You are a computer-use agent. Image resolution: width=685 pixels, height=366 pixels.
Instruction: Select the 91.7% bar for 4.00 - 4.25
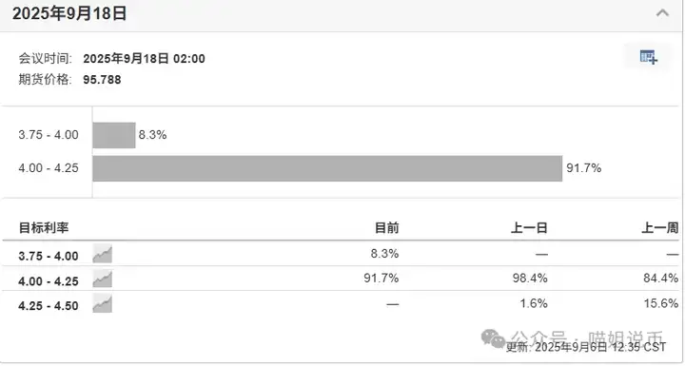point(327,168)
